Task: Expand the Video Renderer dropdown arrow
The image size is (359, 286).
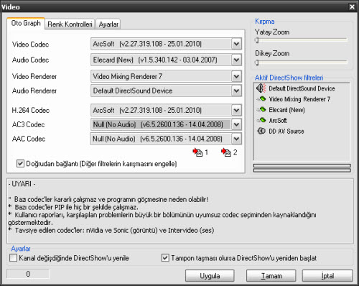Action: tap(236, 76)
